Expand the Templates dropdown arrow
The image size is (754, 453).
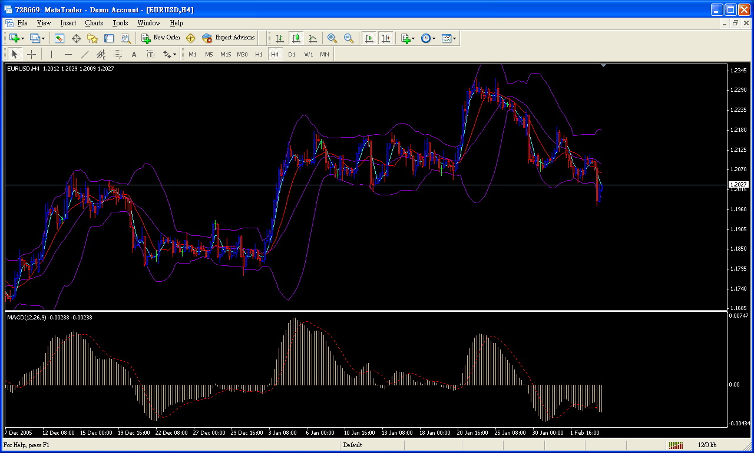click(x=455, y=38)
